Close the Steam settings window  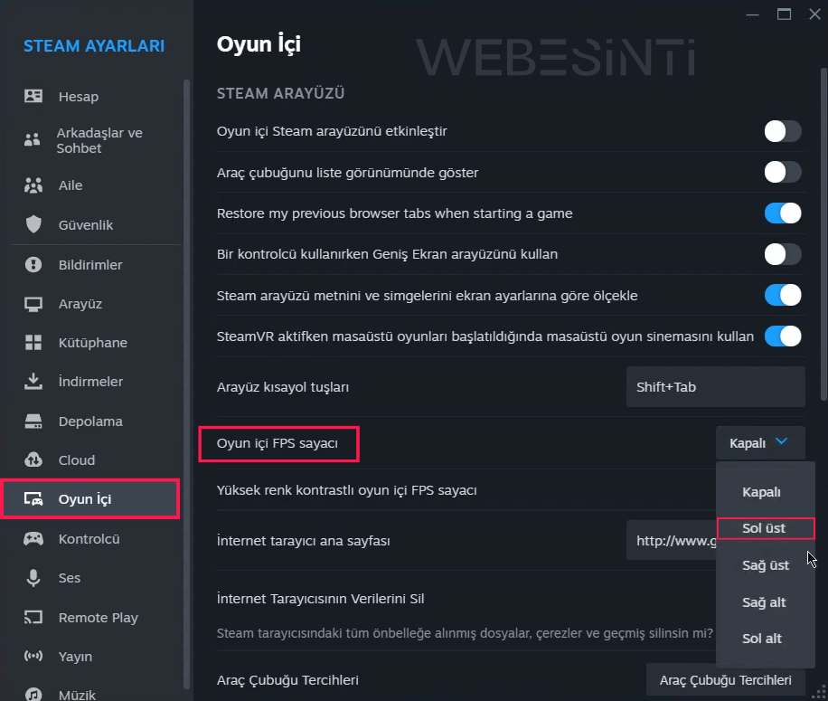coord(814,14)
